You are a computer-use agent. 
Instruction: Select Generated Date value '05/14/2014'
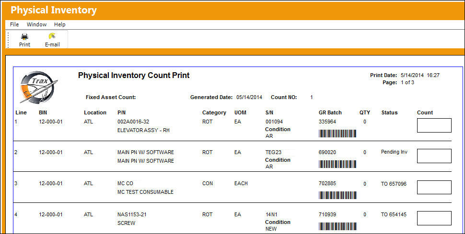click(x=249, y=97)
